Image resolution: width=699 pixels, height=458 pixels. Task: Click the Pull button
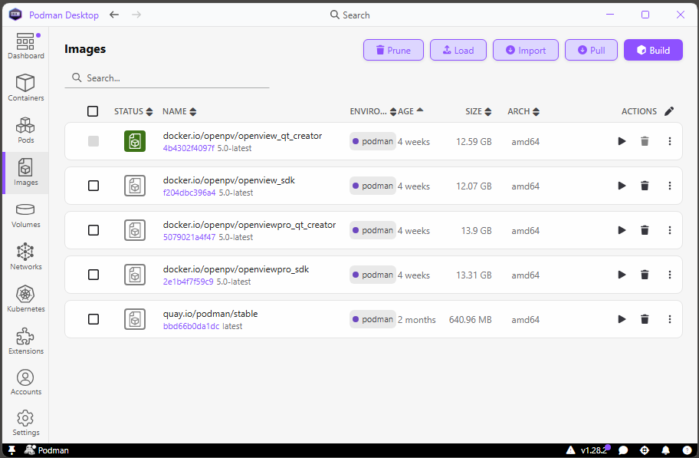tap(591, 50)
